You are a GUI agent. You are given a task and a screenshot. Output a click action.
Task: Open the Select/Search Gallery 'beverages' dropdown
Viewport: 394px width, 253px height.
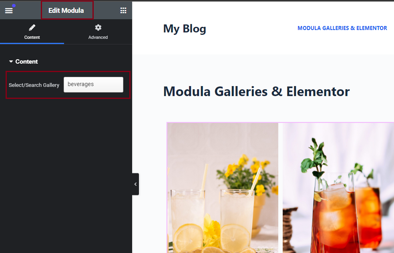pos(93,84)
